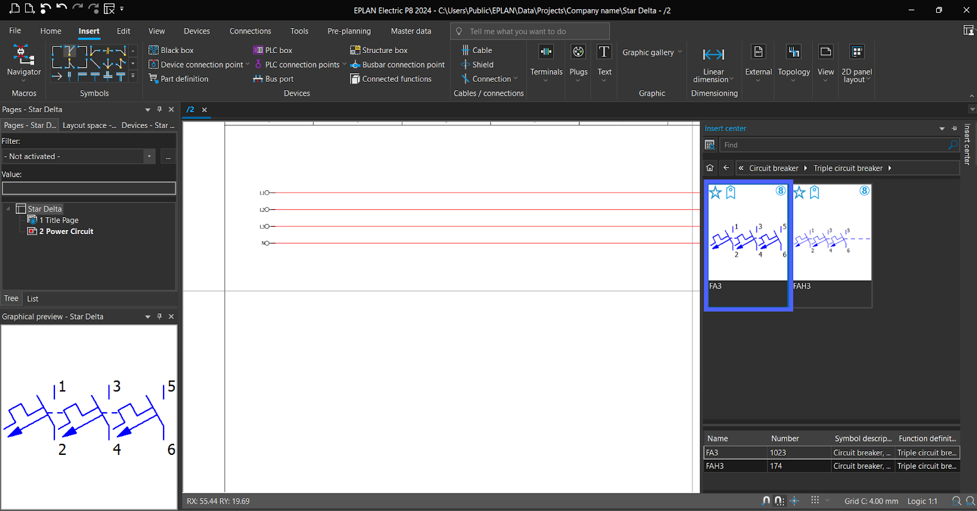This screenshot has height=511, width=977.
Task: Open the Filter dropdown list
Action: [x=149, y=157]
